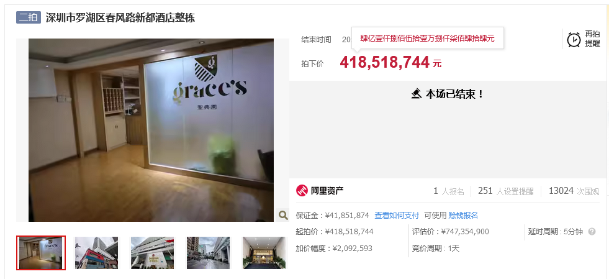This screenshot has width=609, height=279.
Task: Click the 251 人设置提醒 count
Action: (x=506, y=191)
